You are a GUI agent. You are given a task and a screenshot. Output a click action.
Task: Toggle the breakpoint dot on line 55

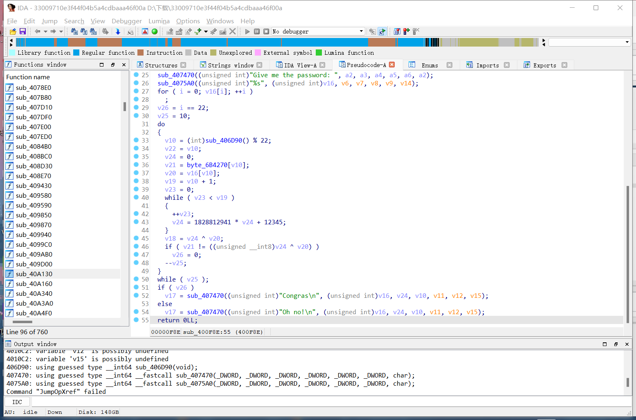[136, 320]
